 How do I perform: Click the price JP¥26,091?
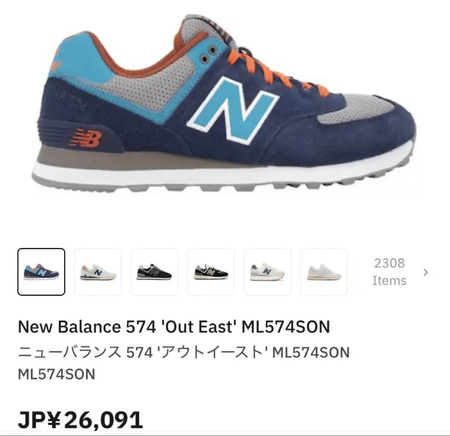[x=80, y=420]
